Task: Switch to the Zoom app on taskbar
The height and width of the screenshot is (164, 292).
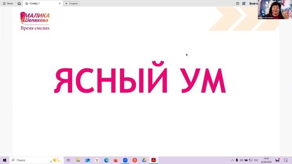Action: [x=125, y=160]
